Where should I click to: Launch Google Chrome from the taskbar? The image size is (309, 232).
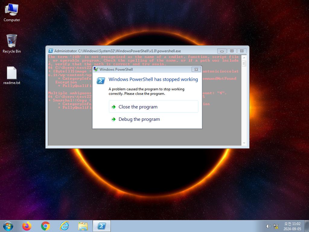tap(46, 226)
